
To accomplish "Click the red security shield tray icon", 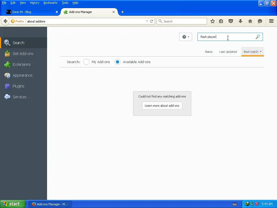I will (257, 204).
